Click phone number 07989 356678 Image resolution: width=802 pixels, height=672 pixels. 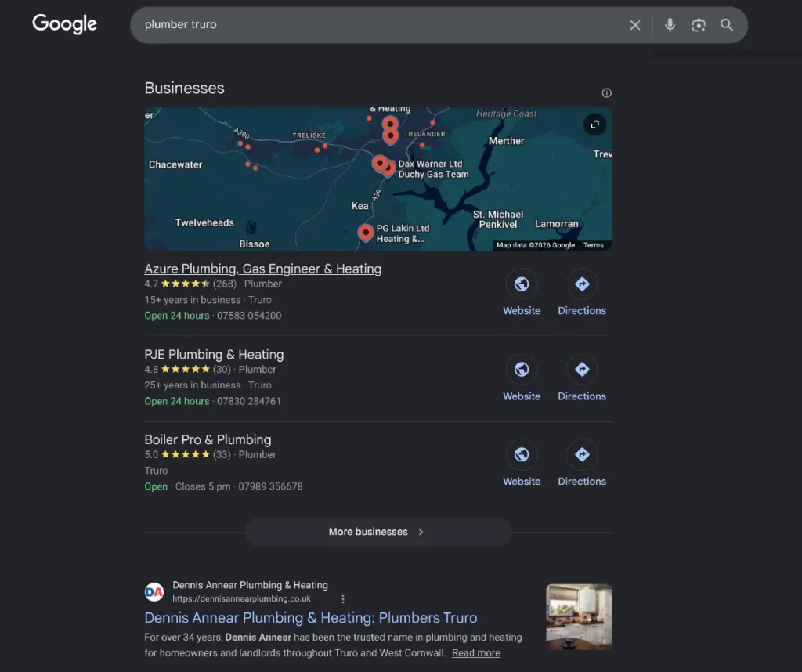[270, 487]
